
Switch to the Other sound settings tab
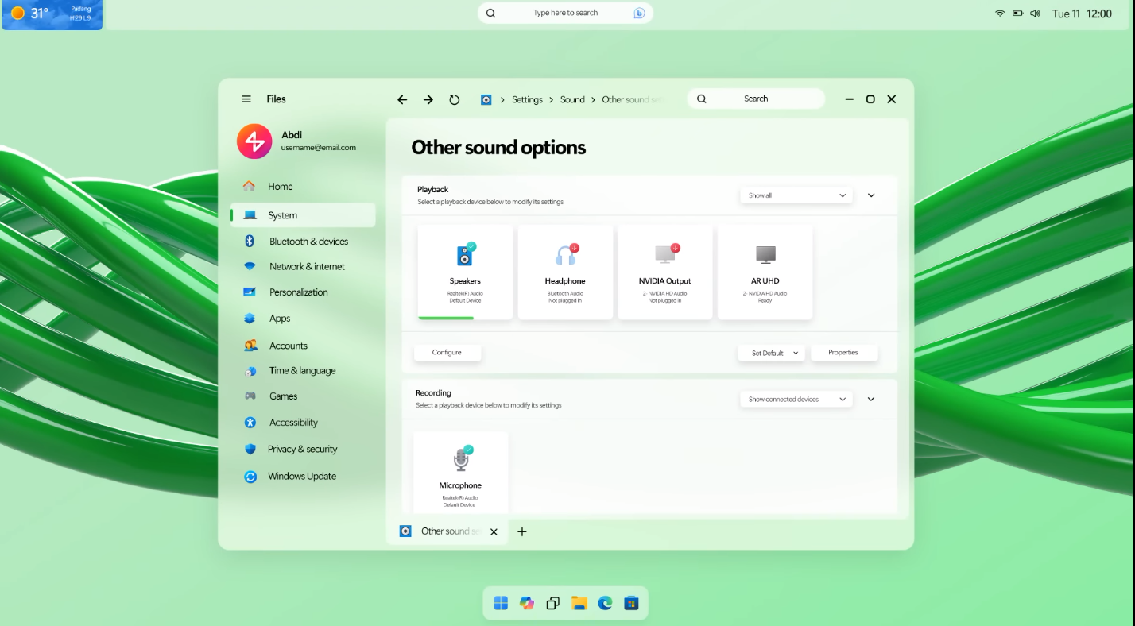click(449, 531)
